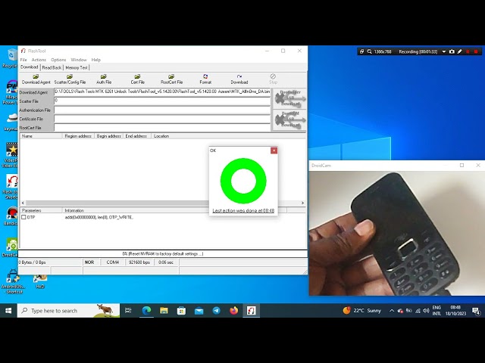Click the Bootloader USB Download button
This screenshot has height=363, width=485.
[289, 98]
